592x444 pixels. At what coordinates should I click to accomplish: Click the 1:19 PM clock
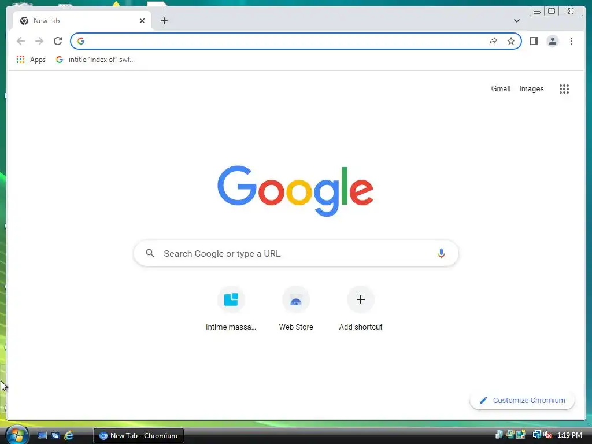(x=569, y=435)
